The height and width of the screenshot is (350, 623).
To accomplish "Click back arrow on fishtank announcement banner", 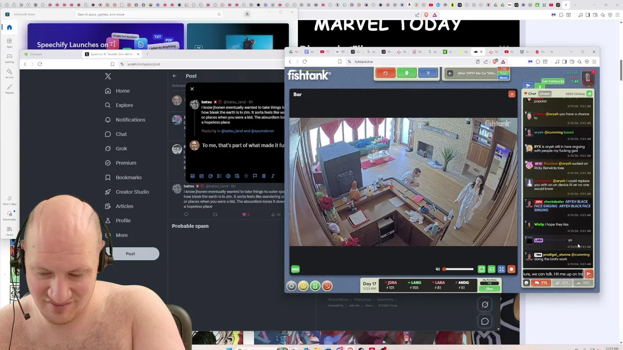I will click(x=450, y=73).
